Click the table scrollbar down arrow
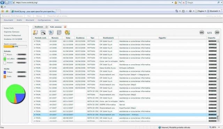The height and width of the screenshot is (129, 223). [x=218, y=120]
